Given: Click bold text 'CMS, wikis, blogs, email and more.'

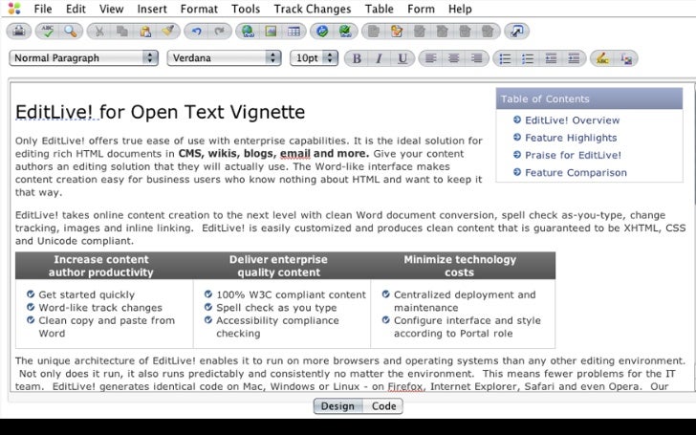Looking at the screenshot, I should point(273,154).
